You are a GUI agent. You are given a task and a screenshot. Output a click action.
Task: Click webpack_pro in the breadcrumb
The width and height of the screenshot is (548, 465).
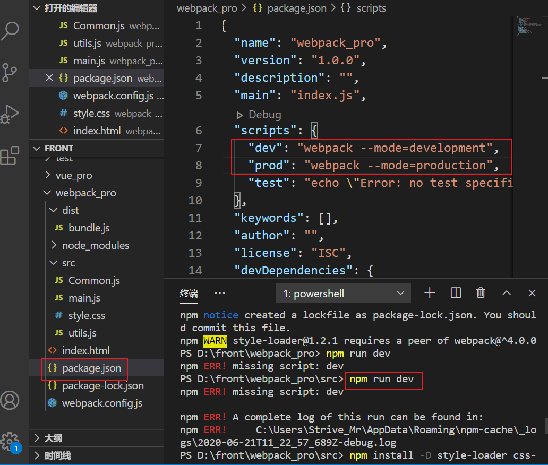pos(207,8)
